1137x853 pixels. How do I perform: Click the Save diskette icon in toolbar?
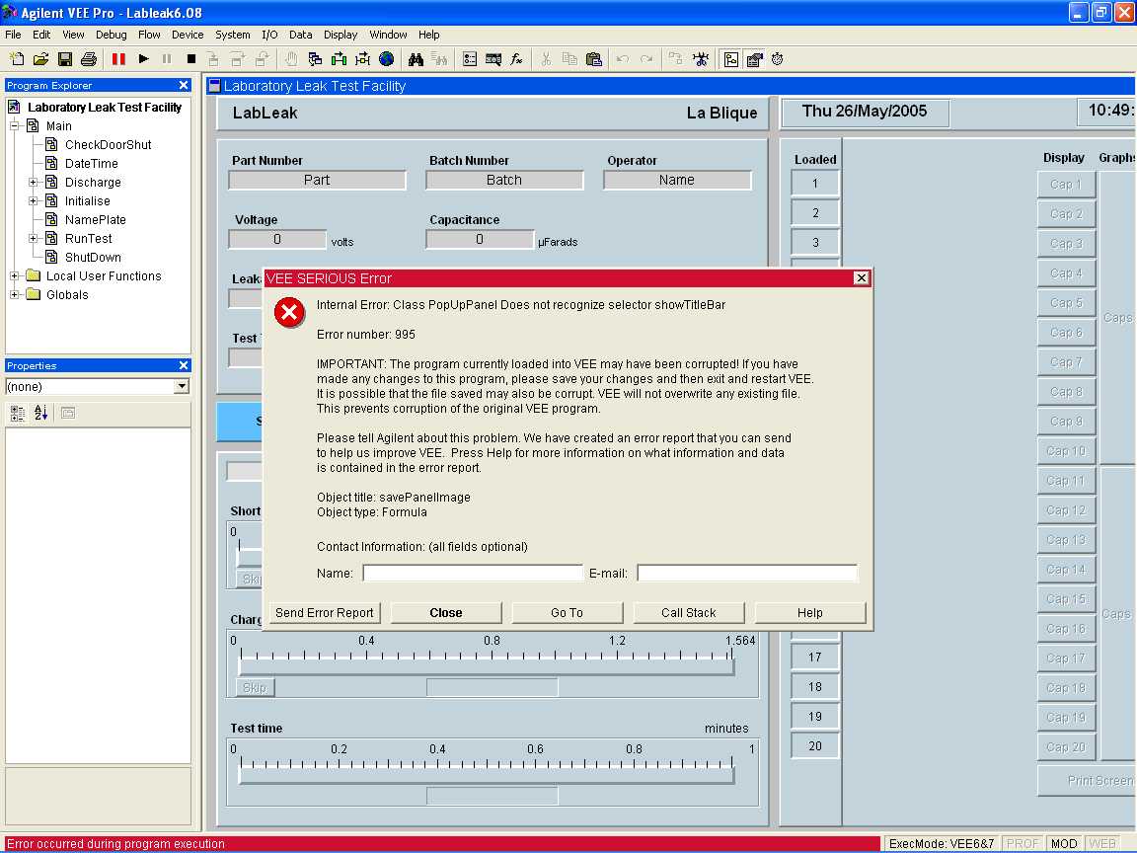coord(65,59)
